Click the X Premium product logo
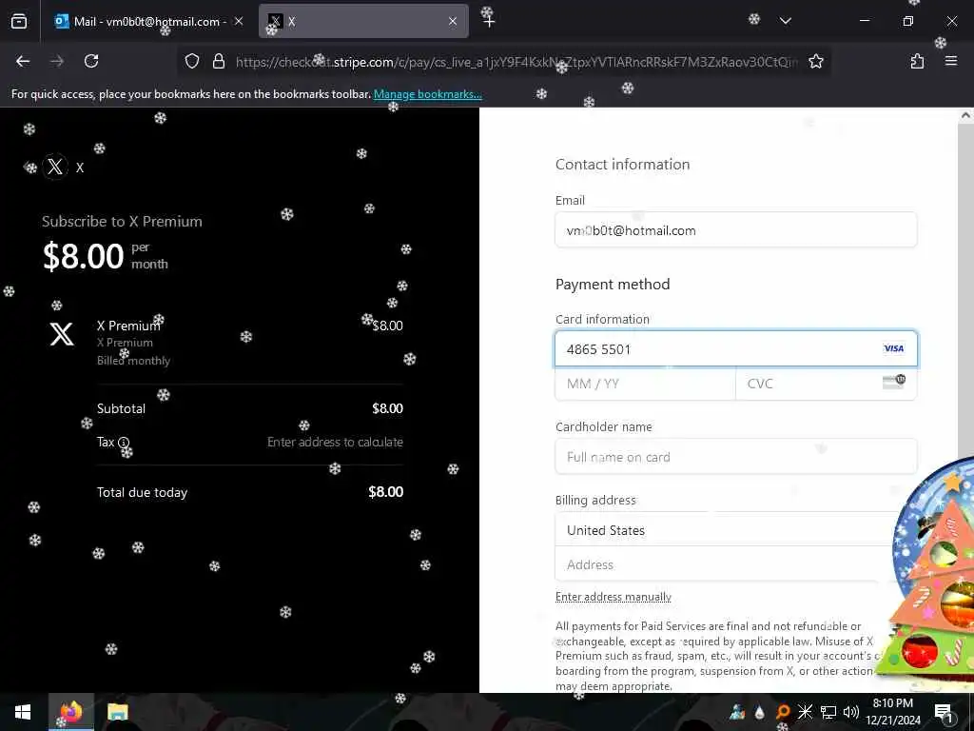 tap(62, 334)
